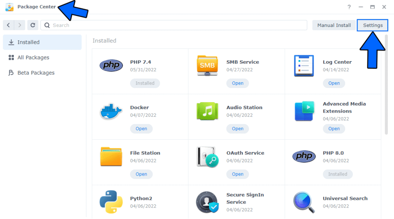The height and width of the screenshot is (219, 394).
Task: Go back using the left arrow
Action: pos(8,25)
